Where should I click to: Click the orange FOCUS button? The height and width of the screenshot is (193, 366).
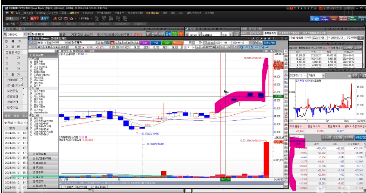[x=177, y=43]
